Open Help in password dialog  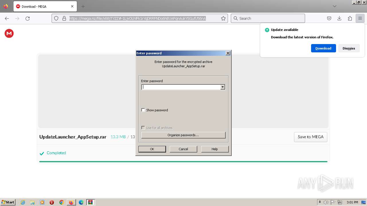[x=215, y=149]
